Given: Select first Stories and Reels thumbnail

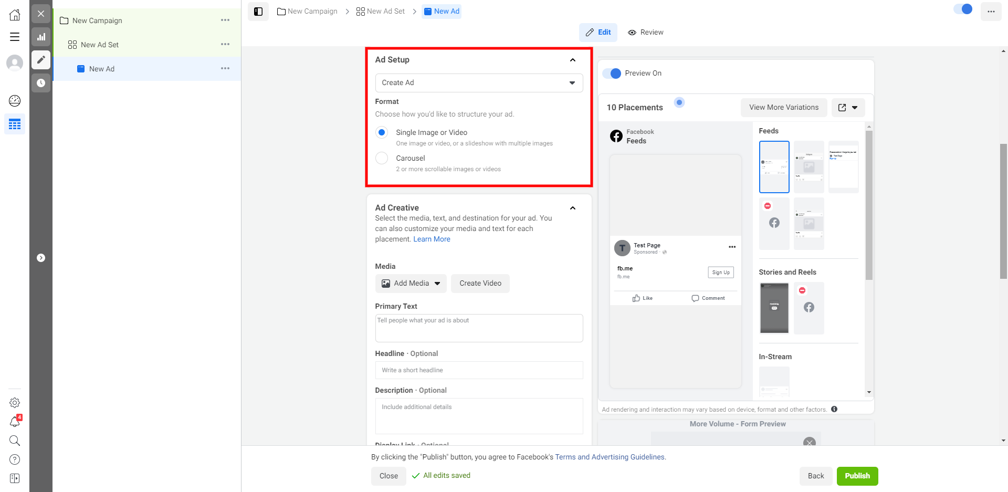Looking at the screenshot, I should tap(774, 308).
